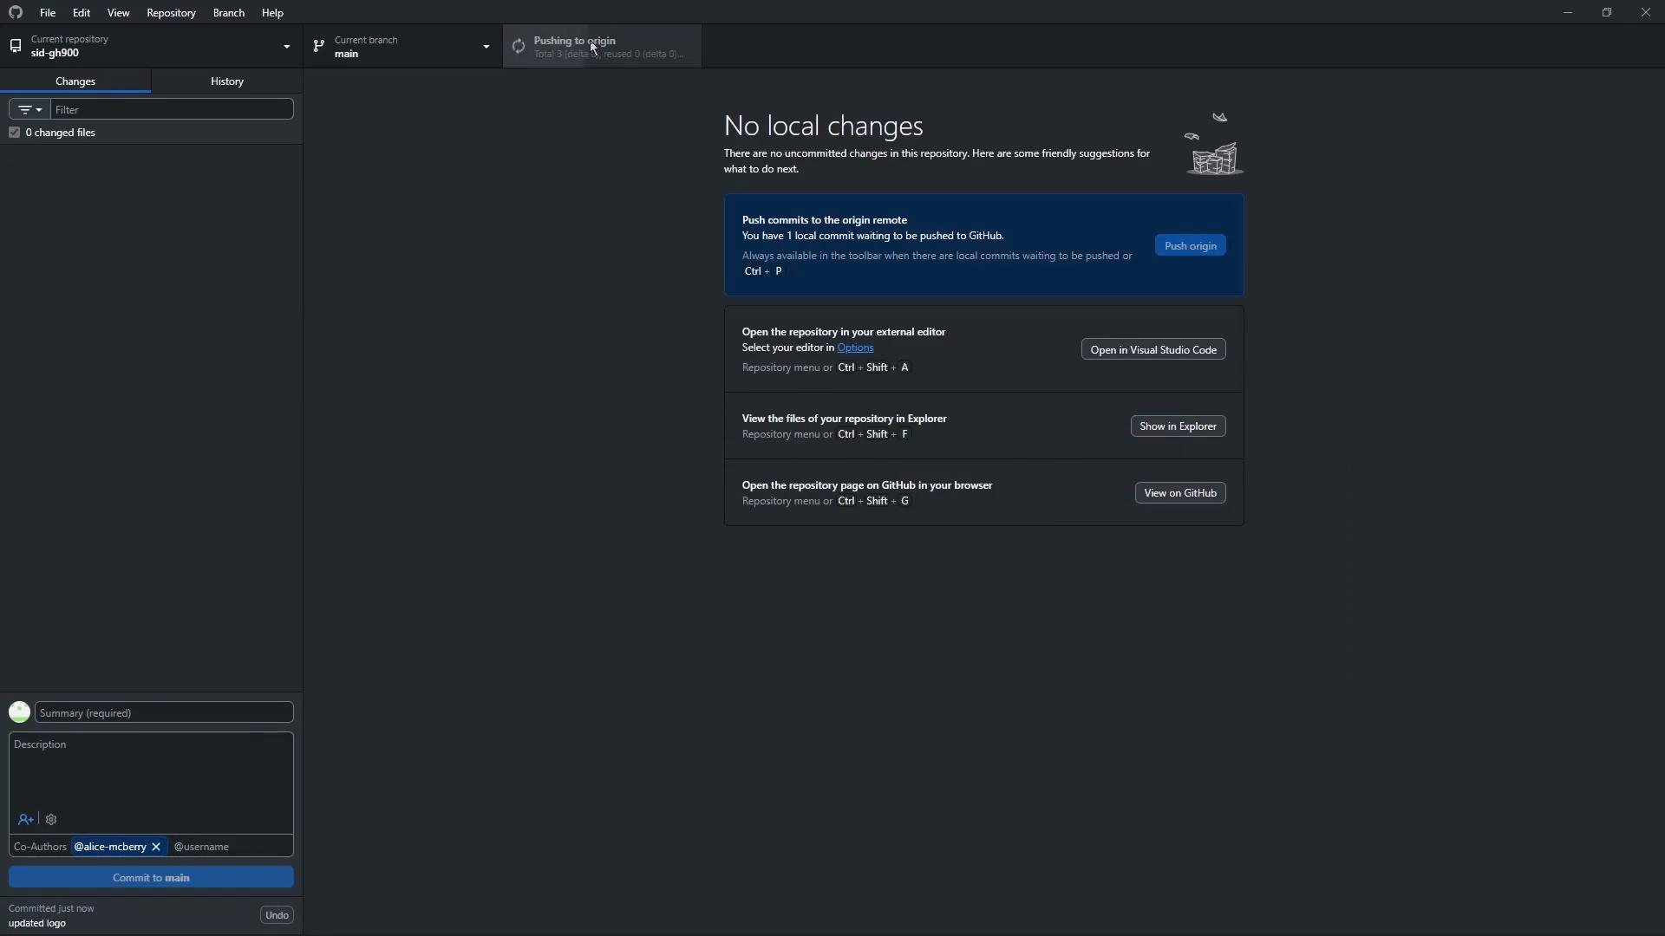This screenshot has height=936, width=1665.
Task: Click the No local changes heading
Action: point(824,126)
